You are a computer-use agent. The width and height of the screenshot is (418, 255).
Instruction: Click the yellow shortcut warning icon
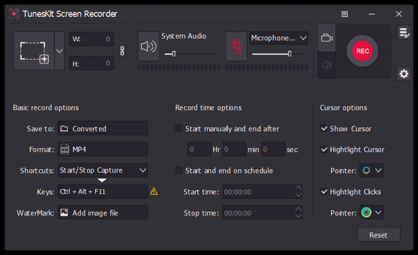(154, 191)
